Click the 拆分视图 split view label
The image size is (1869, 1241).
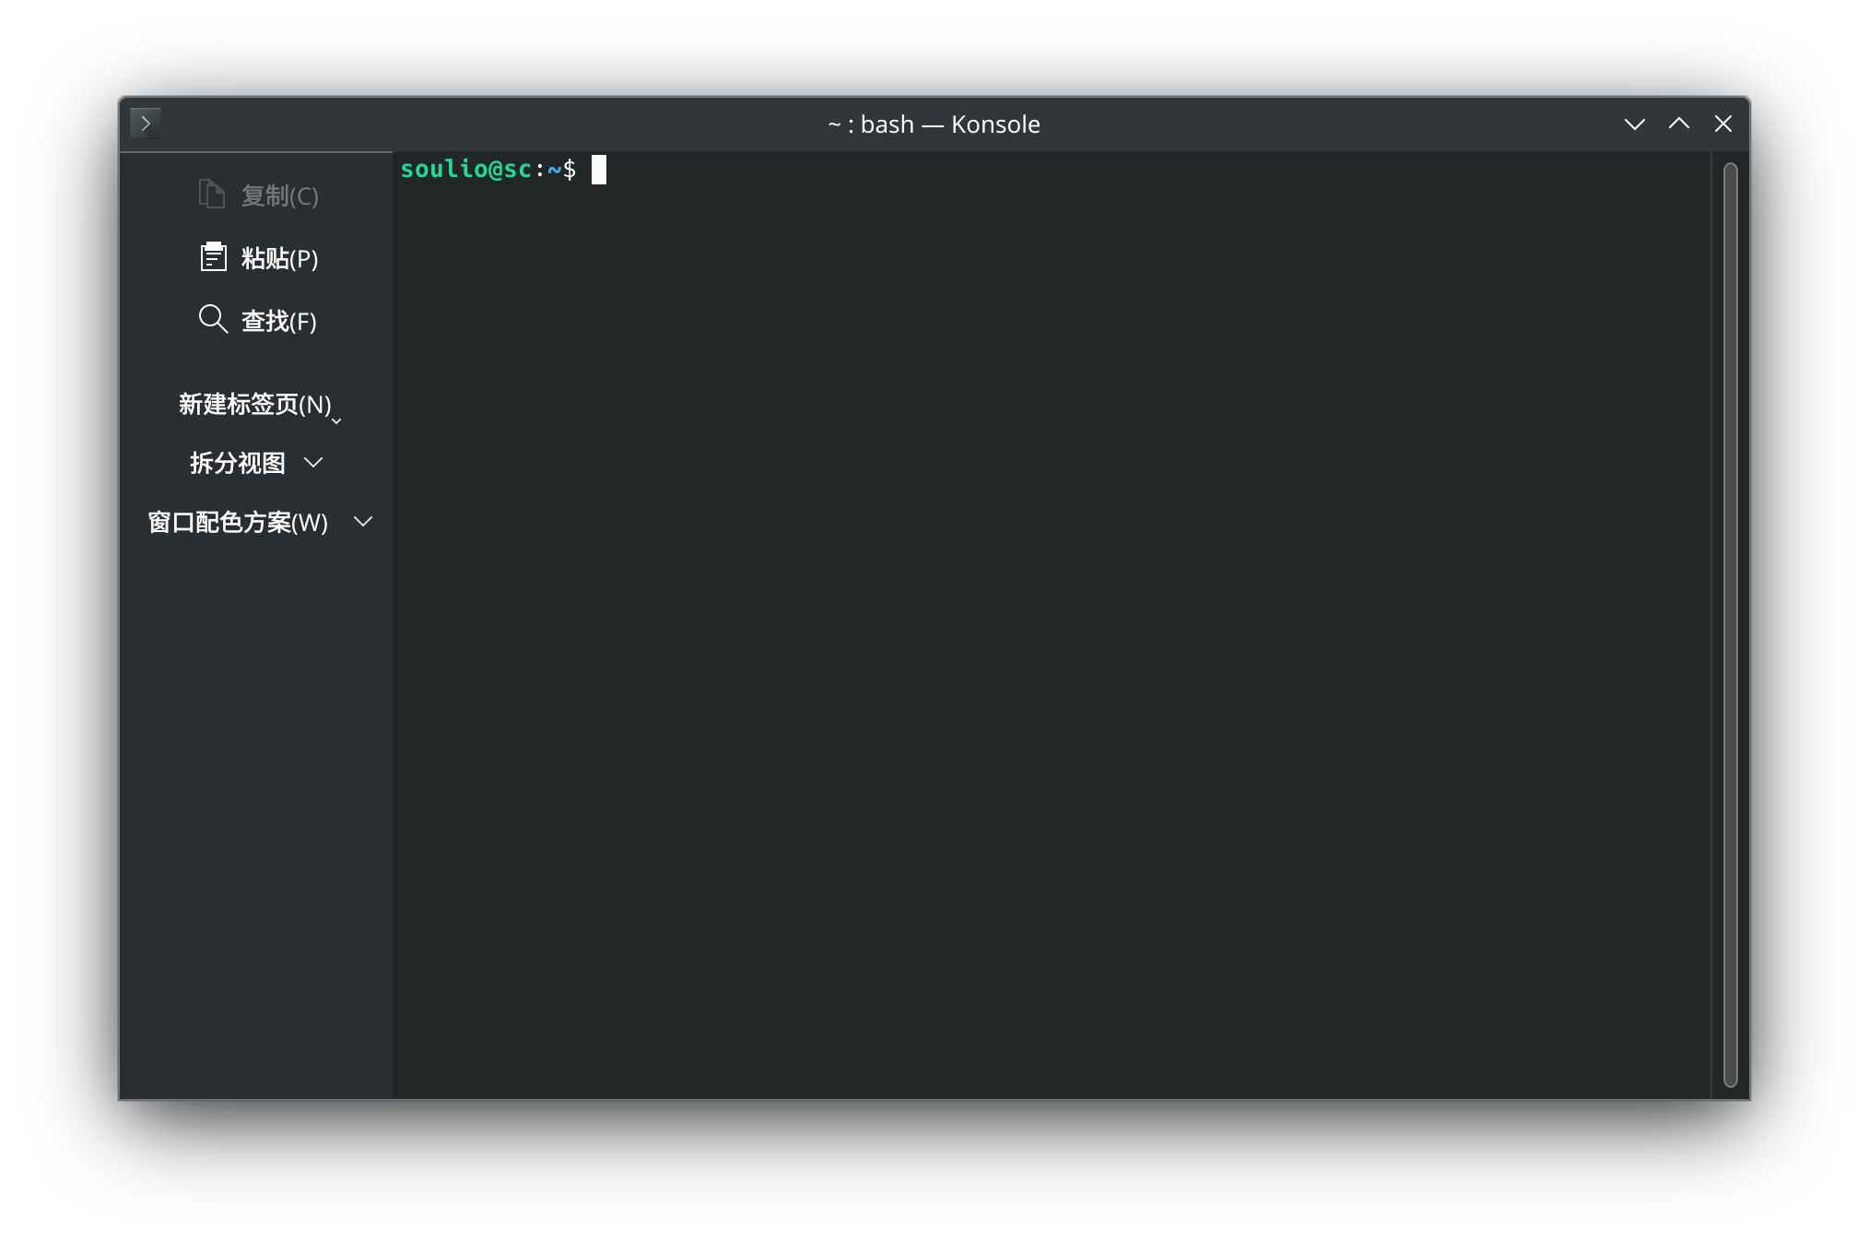pyautogui.click(x=238, y=463)
